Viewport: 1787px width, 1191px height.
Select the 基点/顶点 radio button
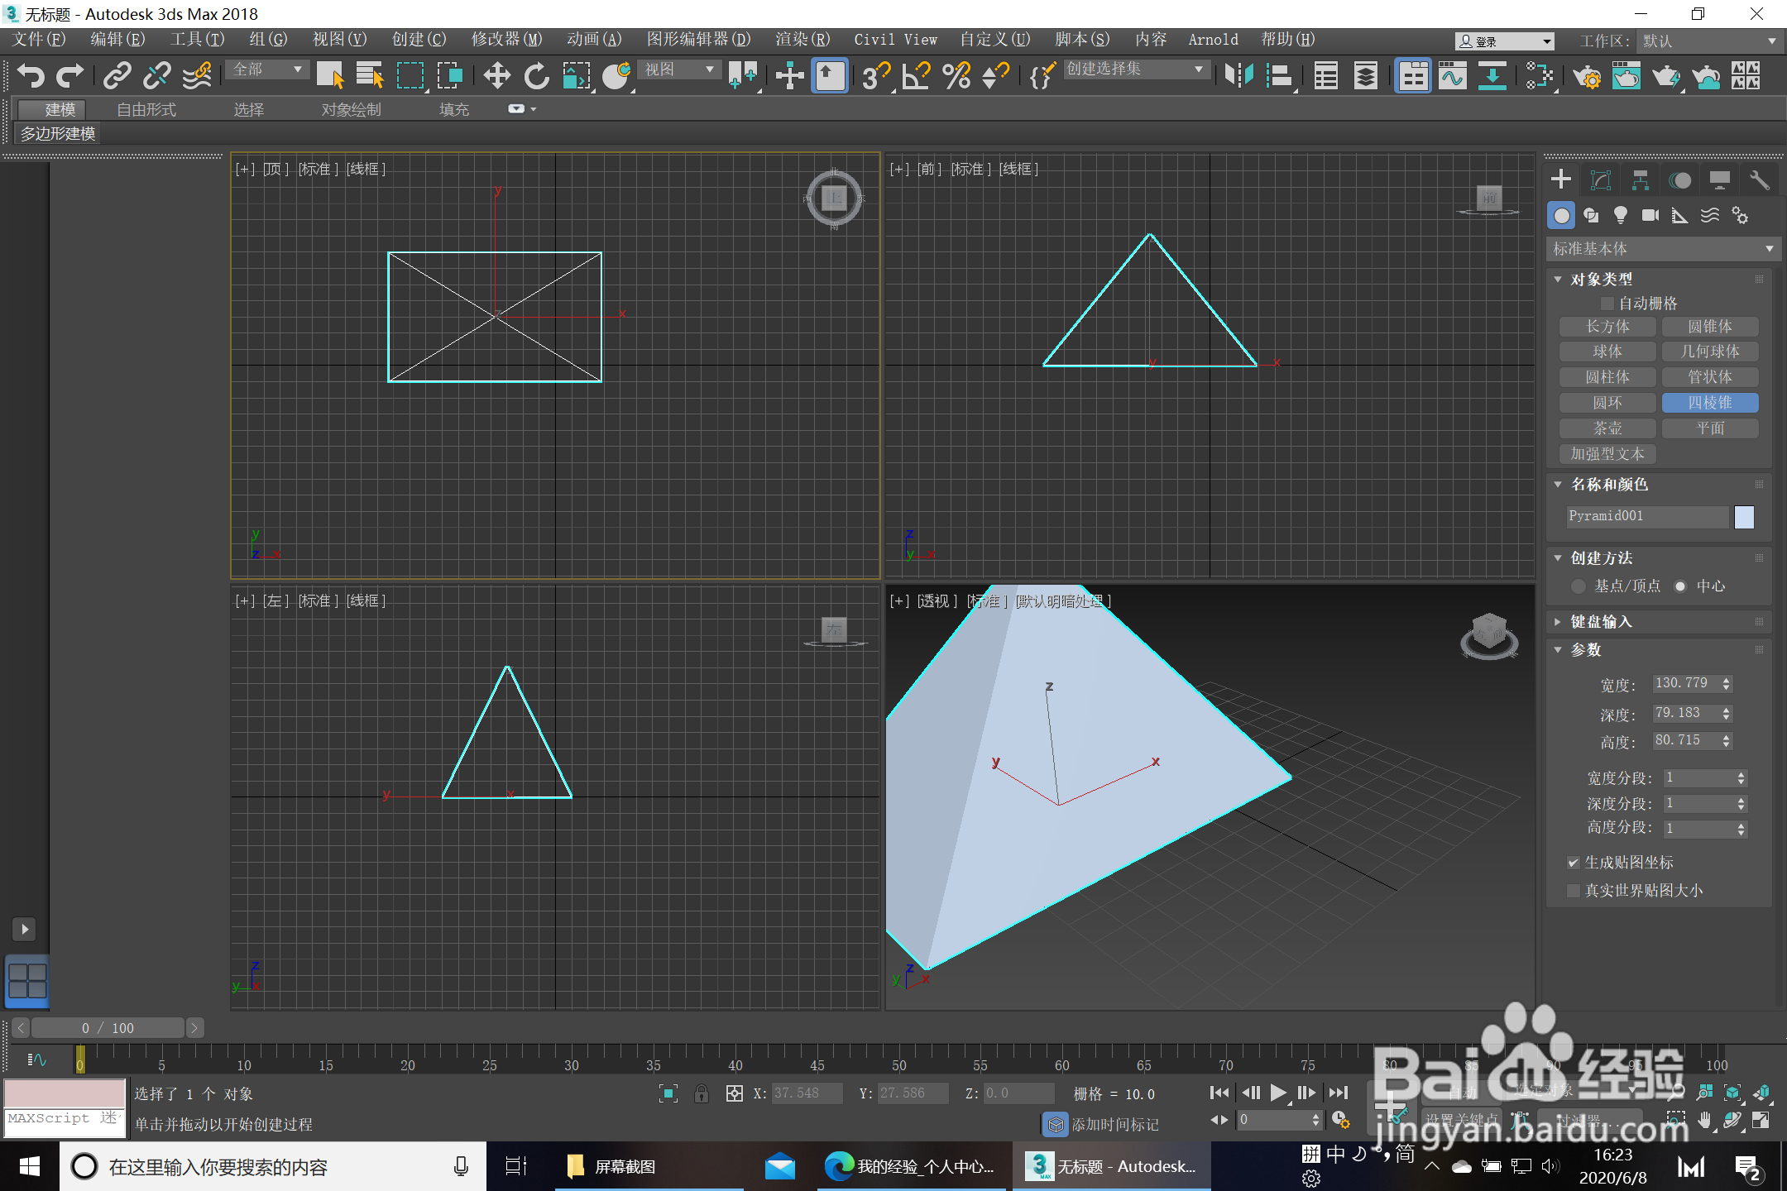click(x=1579, y=586)
